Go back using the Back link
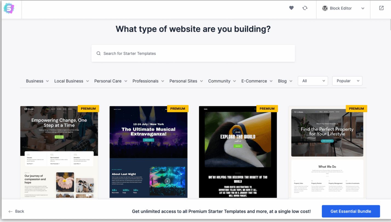The image size is (391, 222). pyautogui.click(x=16, y=211)
